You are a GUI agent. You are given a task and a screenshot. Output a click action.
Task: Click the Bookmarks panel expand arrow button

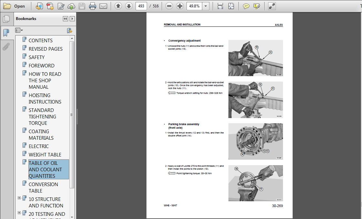point(72,19)
